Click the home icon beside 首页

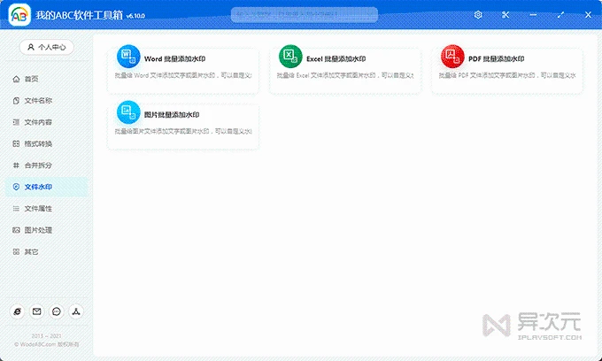(16, 79)
